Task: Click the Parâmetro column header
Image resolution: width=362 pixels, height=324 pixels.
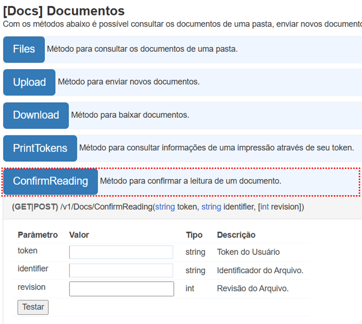Action: point(38,235)
